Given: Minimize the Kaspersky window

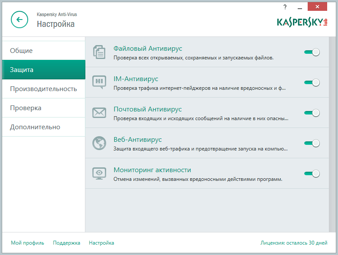Looking at the screenshot, I should click(x=299, y=7).
